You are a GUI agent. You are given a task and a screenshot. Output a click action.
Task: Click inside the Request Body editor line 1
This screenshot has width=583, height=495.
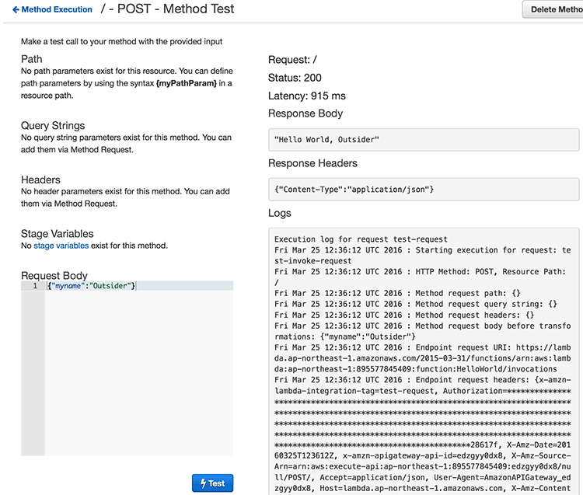(x=139, y=286)
